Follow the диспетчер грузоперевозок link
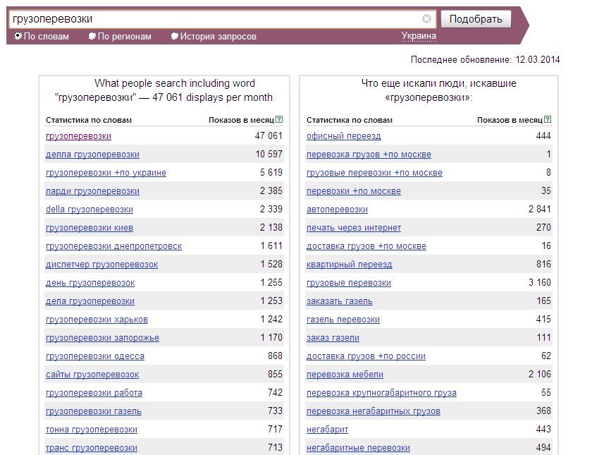The width and height of the screenshot is (592, 455). point(102,265)
